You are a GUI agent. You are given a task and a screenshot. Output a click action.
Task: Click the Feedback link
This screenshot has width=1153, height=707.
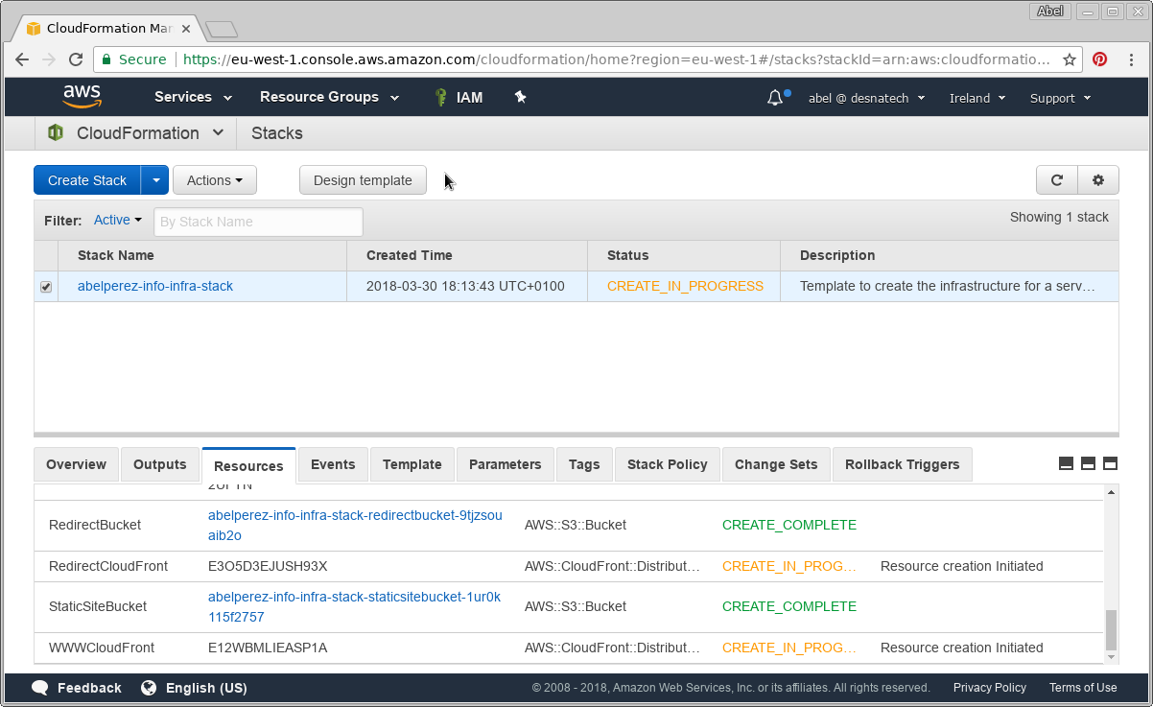point(89,688)
